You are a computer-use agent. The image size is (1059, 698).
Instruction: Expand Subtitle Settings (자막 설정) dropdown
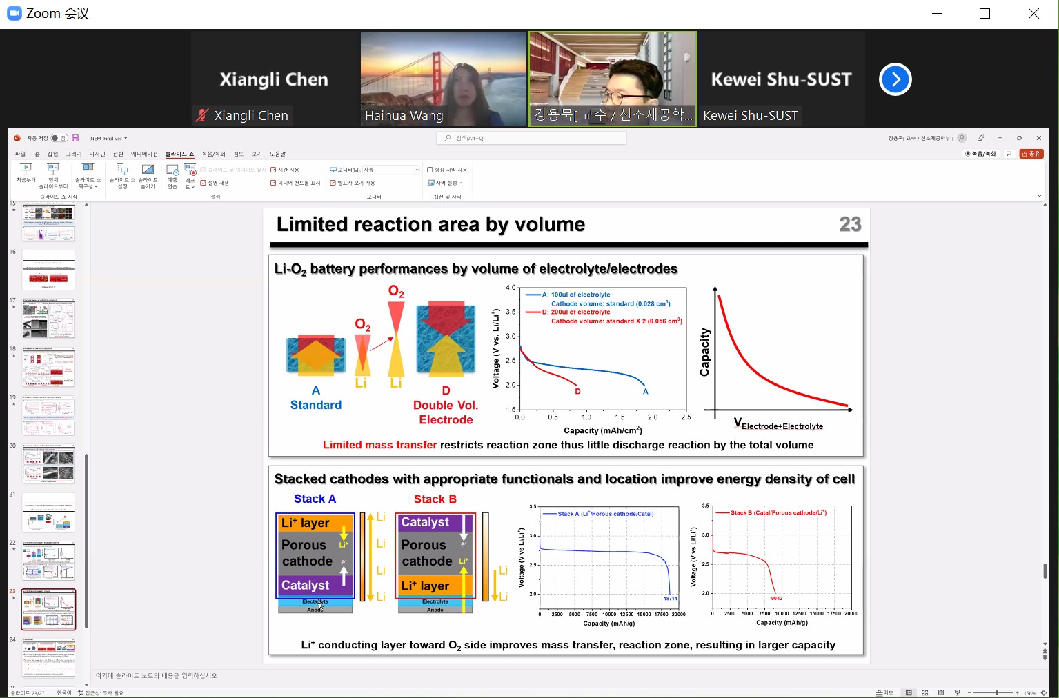pyautogui.click(x=445, y=183)
